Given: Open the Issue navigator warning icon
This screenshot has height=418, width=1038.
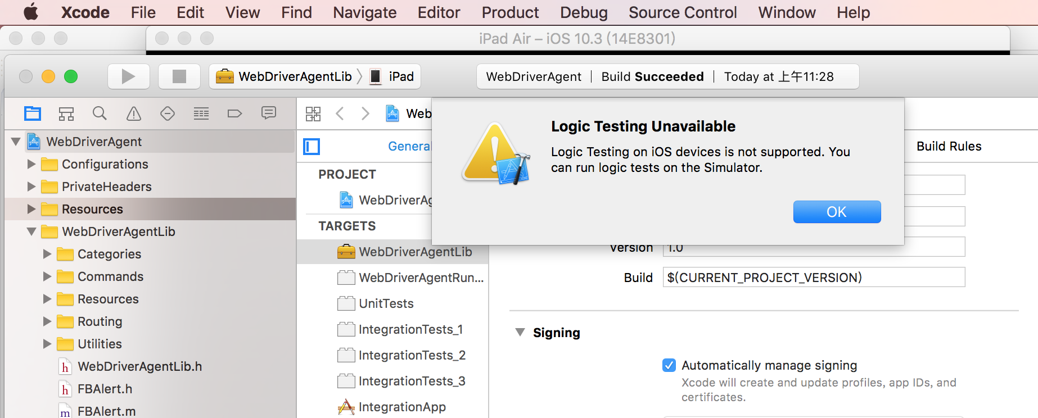Looking at the screenshot, I should (x=134, y=114).
